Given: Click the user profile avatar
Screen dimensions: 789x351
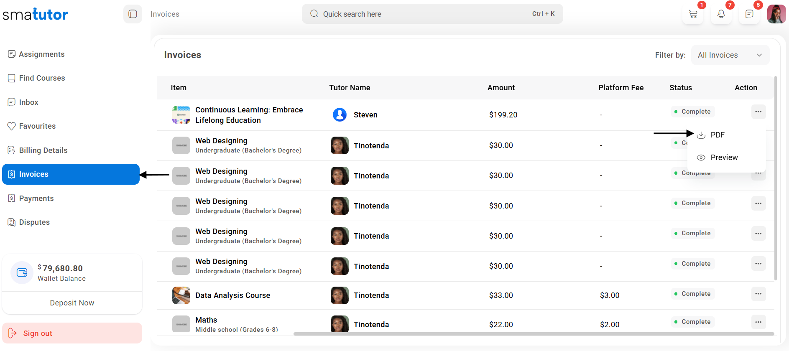Looking at the screenshot, I should click(776, 14).
